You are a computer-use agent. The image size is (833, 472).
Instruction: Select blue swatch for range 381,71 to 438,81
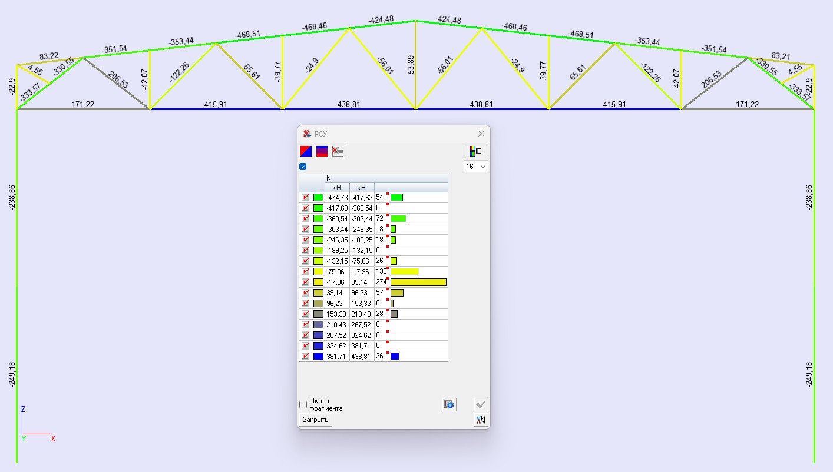coord(318,357)
